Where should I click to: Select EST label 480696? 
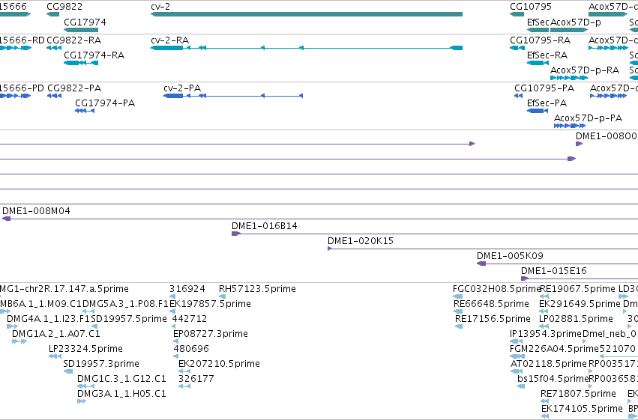191,349
